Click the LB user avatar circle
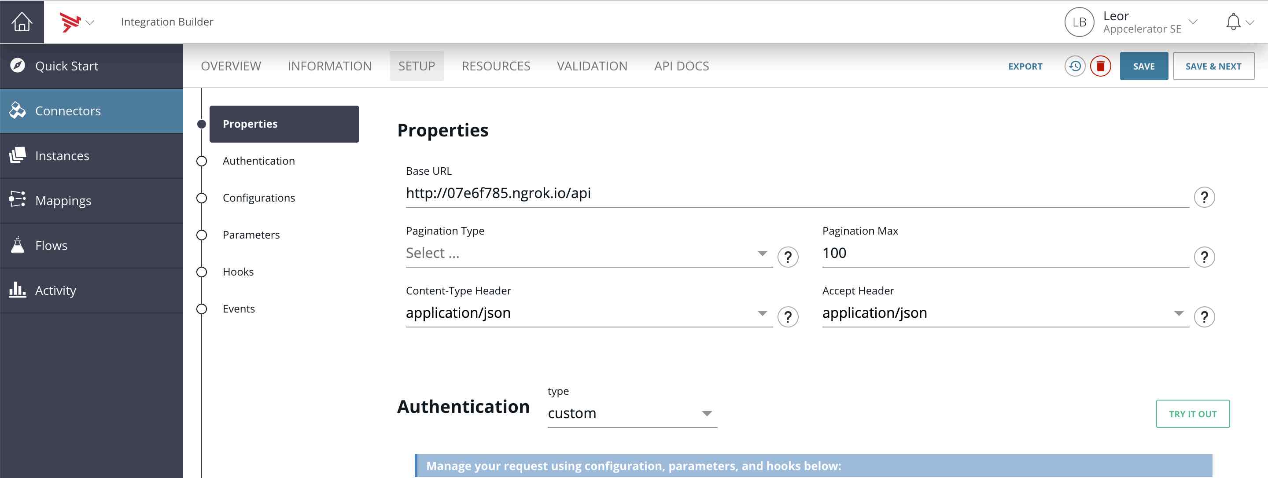The height and width of the screenshot is (478, 1268). [x=1079, y=22]
